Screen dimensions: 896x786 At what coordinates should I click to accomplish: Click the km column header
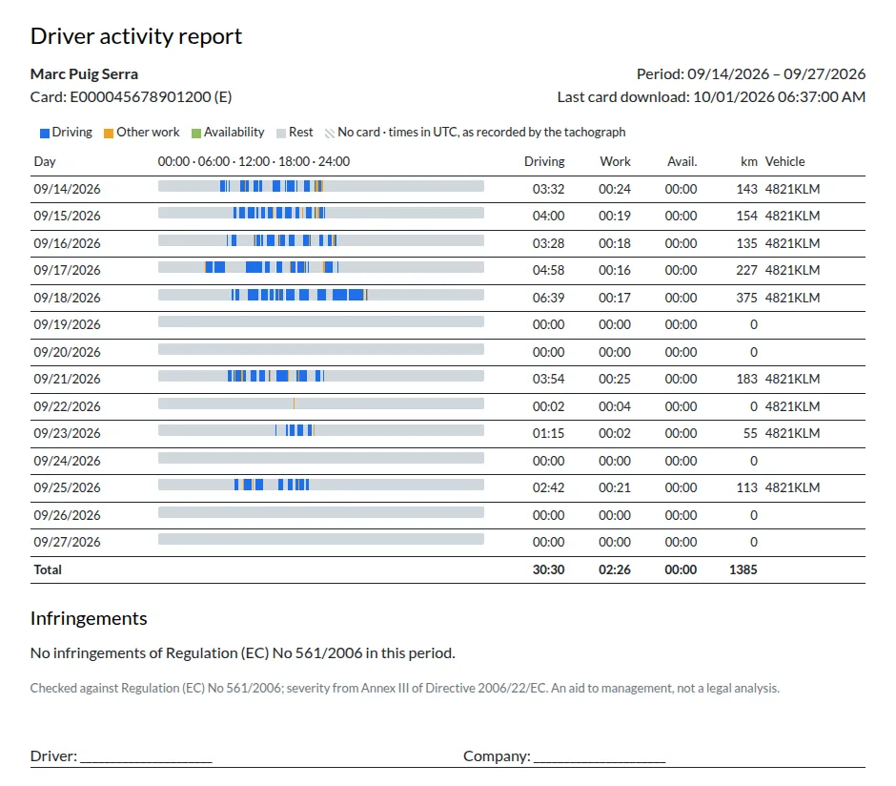coord(748,162)
